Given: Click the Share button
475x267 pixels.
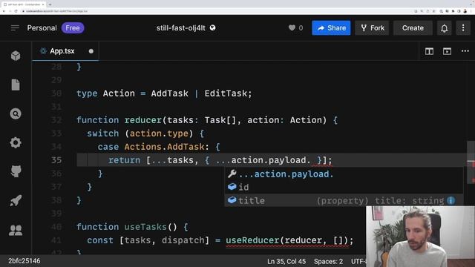Looking at the screenshot, I should pos(331,28).
